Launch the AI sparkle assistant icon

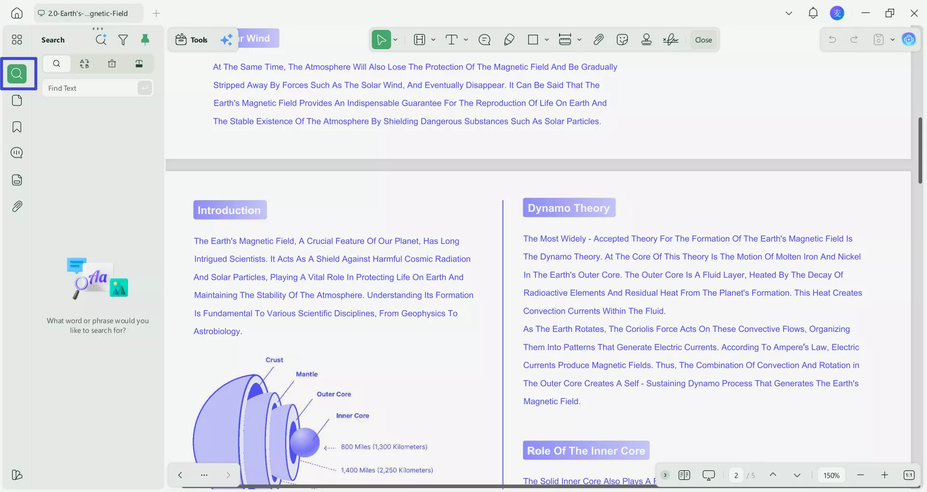click(x=226, y=40)
